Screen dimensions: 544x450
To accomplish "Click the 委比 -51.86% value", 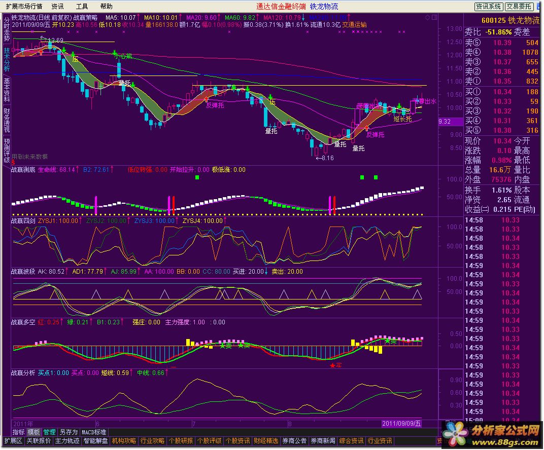I will tap(498, 32).
